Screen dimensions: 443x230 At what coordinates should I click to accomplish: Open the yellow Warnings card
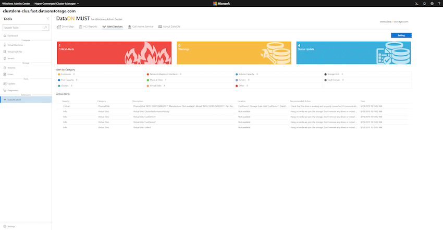pos(234,53)
